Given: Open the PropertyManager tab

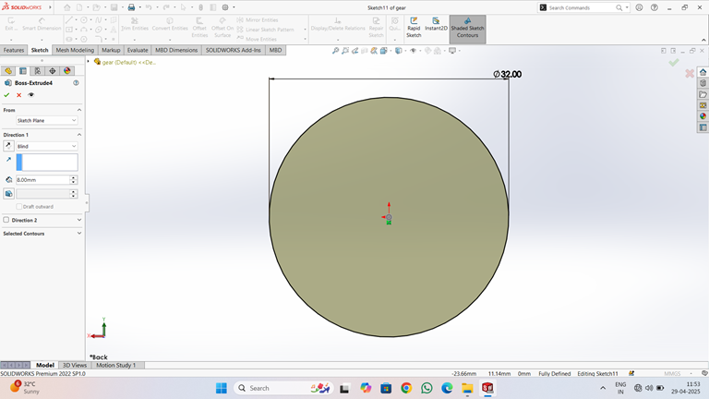Looking at the screenshot, I should click(23, 70).
